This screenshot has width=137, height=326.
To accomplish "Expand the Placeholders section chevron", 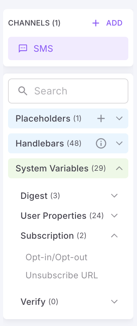I will pos(119,118).
